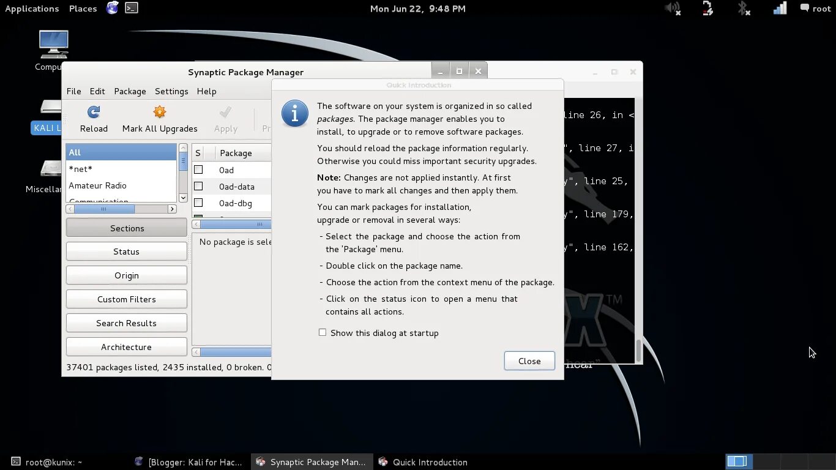
Task: Open the Places menu in top panel
Action: (x=83, y=9)
